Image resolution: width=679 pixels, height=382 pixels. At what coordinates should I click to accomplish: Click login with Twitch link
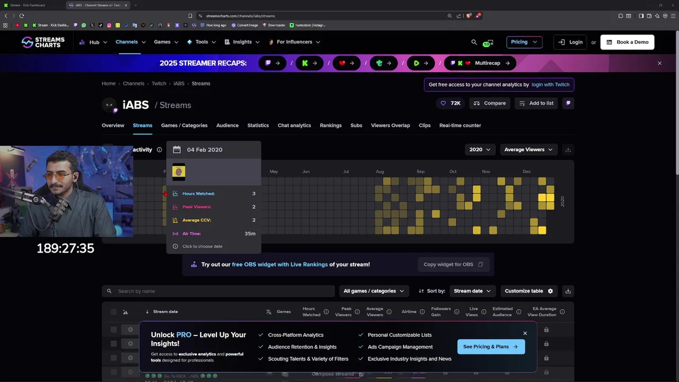[x=550, y=84]
